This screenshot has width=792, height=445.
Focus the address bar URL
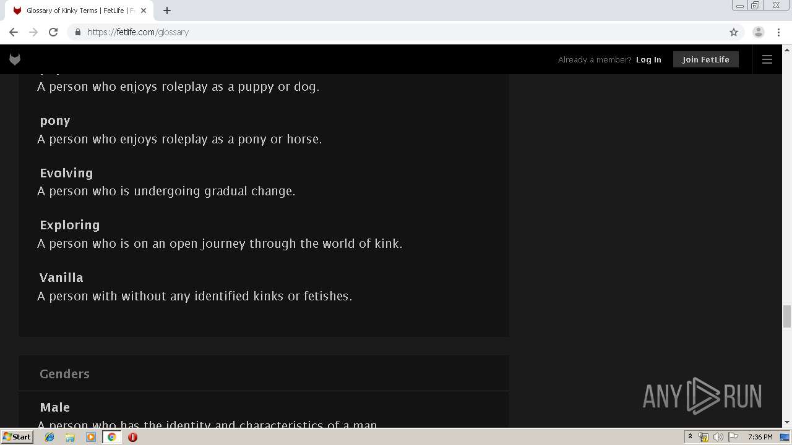(138, 32)
